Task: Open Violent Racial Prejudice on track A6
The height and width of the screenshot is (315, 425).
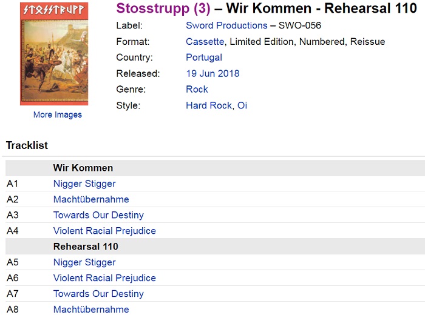Action: click(x=104, y=278)
